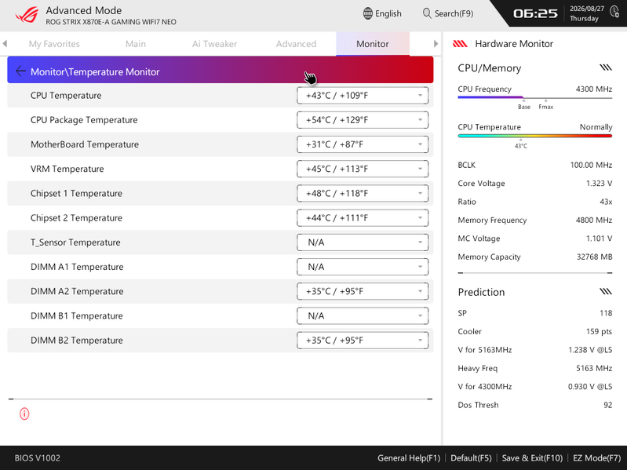
Task: Click the globe language icon
Action: (367, 13)
